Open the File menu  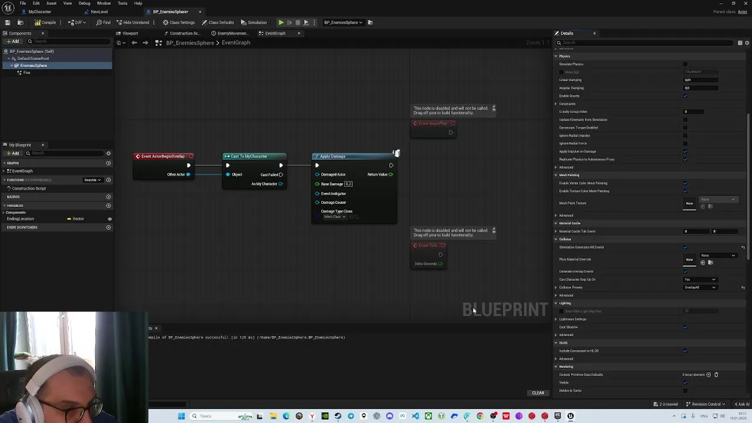[23, 4]
